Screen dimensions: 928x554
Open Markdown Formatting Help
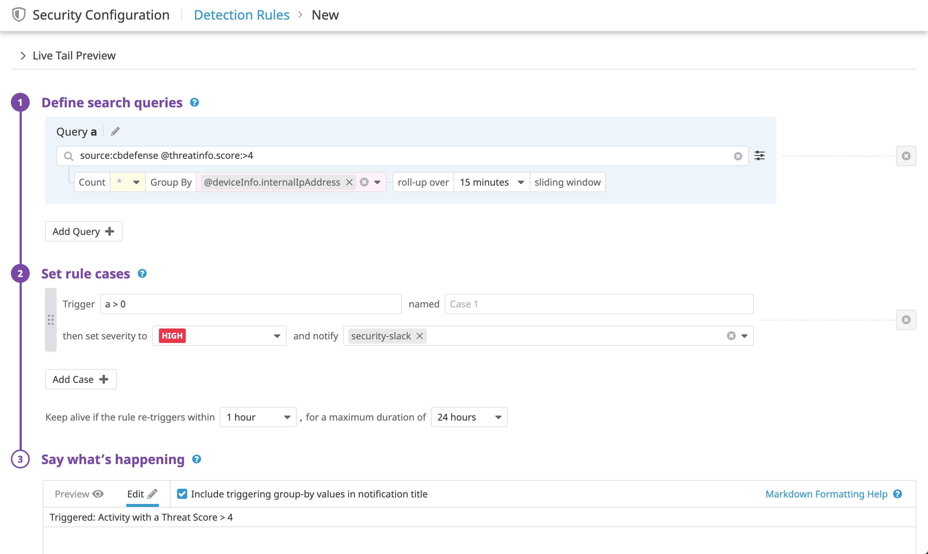(x=826, y=493)
